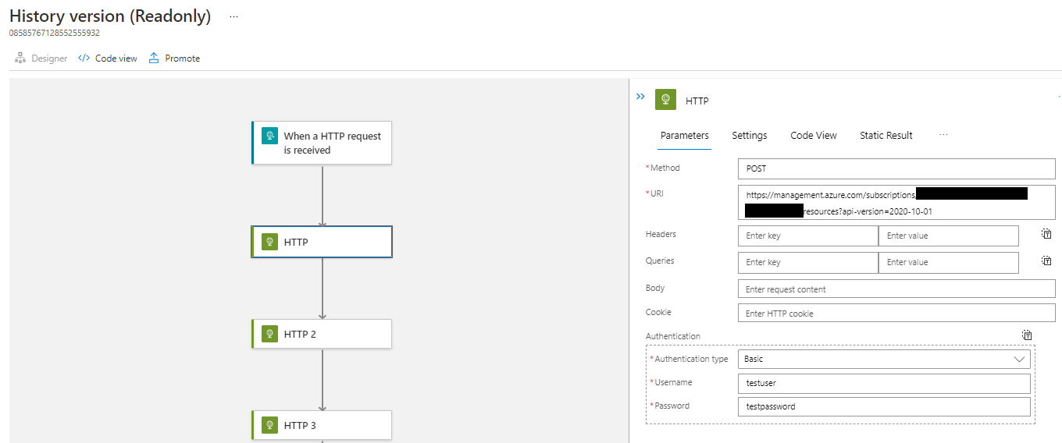The height and width of the screenshot is (443, 1062).
Task: Open the overflow menu after Static Result
Action: (943, 135)
